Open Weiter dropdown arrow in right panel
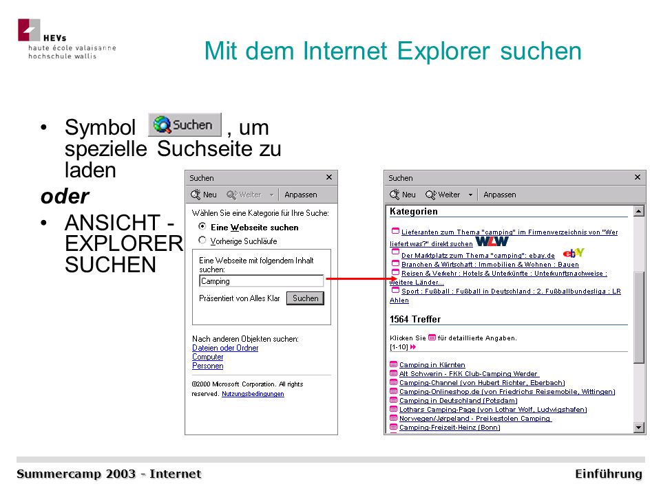This screenshot has width=661, height=495. pos(470,195)
